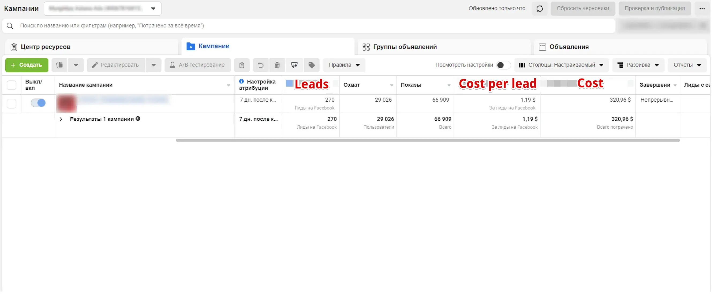Open the 'Разбивка' dropdown
Image resolution: width=714 pixels, height=297 pixels.
tap(638, 65)
